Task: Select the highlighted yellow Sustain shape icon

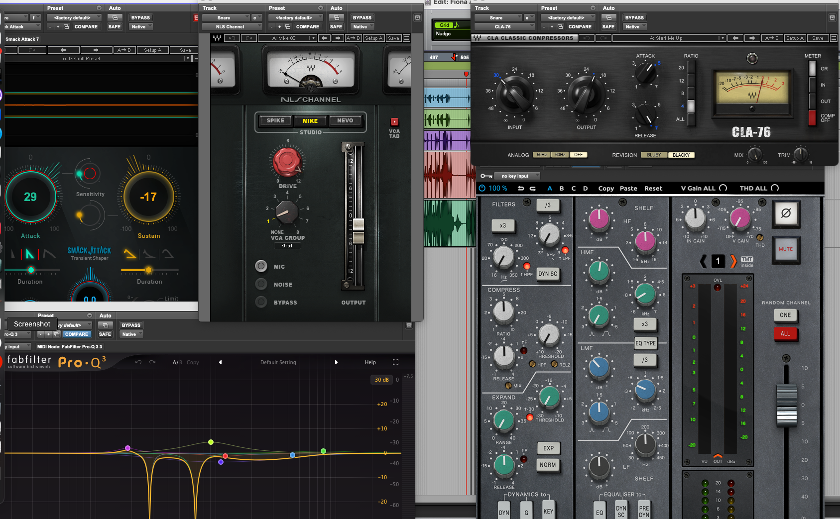Action: [130, 254]
